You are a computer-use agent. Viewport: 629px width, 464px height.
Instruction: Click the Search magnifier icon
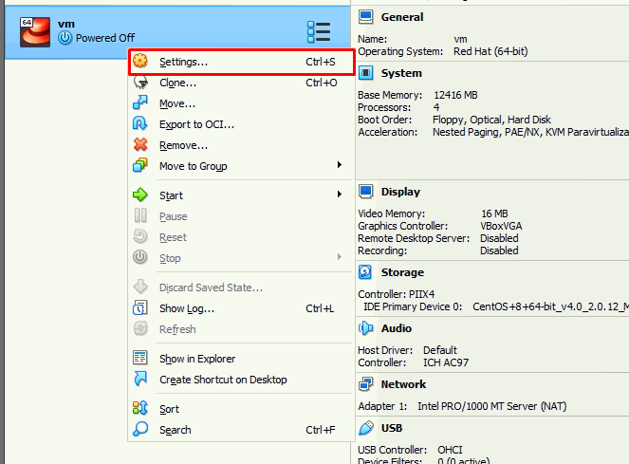pos(140,429)
